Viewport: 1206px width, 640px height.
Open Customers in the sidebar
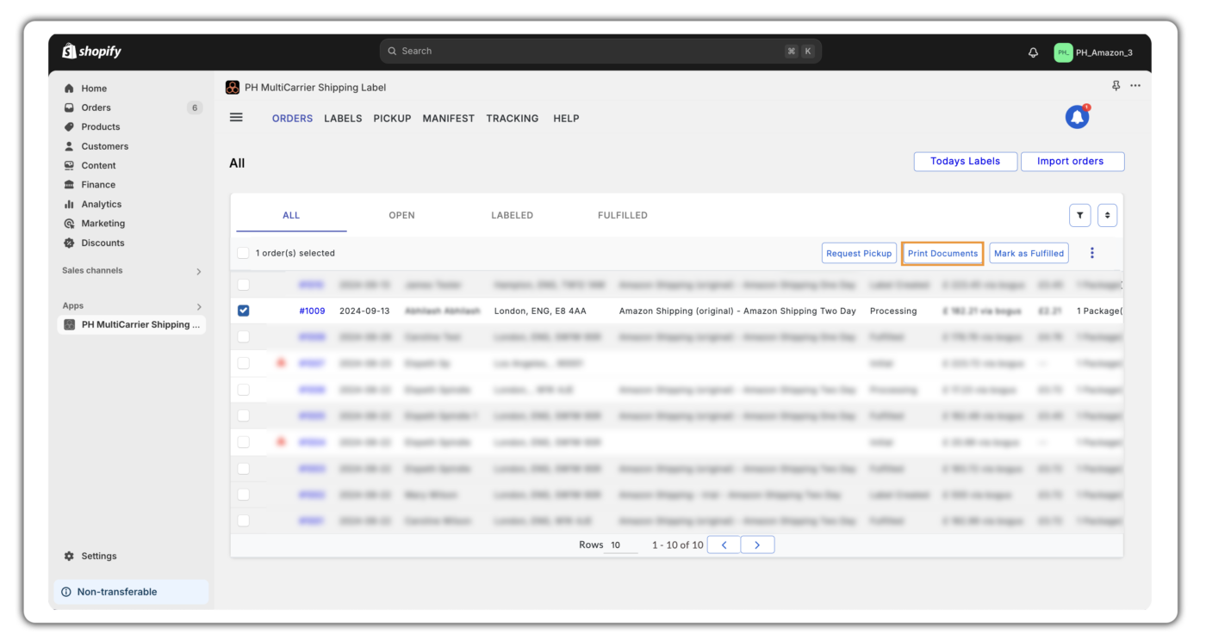tap(104, 146)
